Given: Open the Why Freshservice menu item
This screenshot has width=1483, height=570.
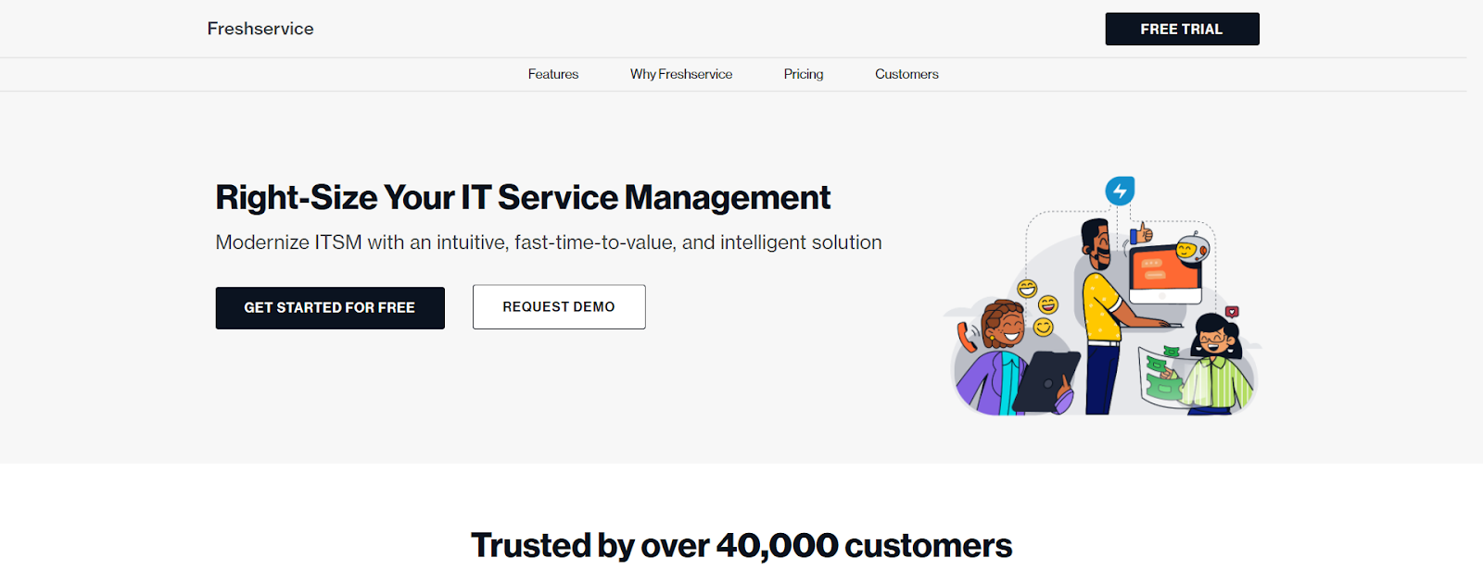Looking at the screenshot, I should coord(681,74).
